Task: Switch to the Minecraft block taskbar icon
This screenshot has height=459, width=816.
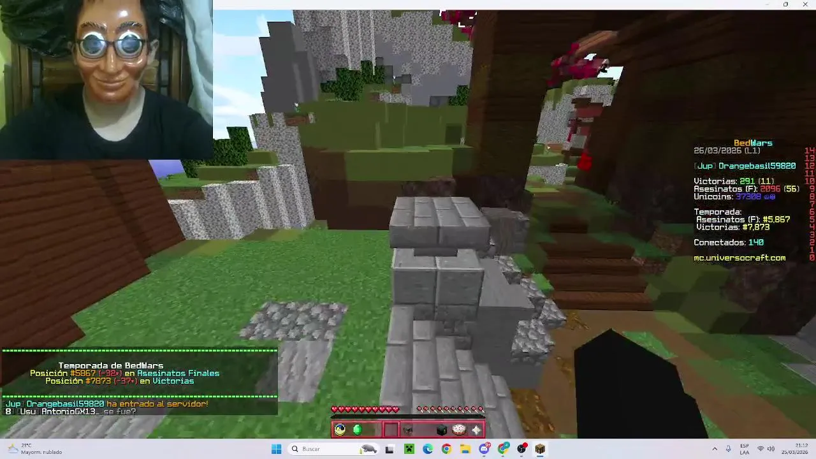Action: (x=540, y=449)
